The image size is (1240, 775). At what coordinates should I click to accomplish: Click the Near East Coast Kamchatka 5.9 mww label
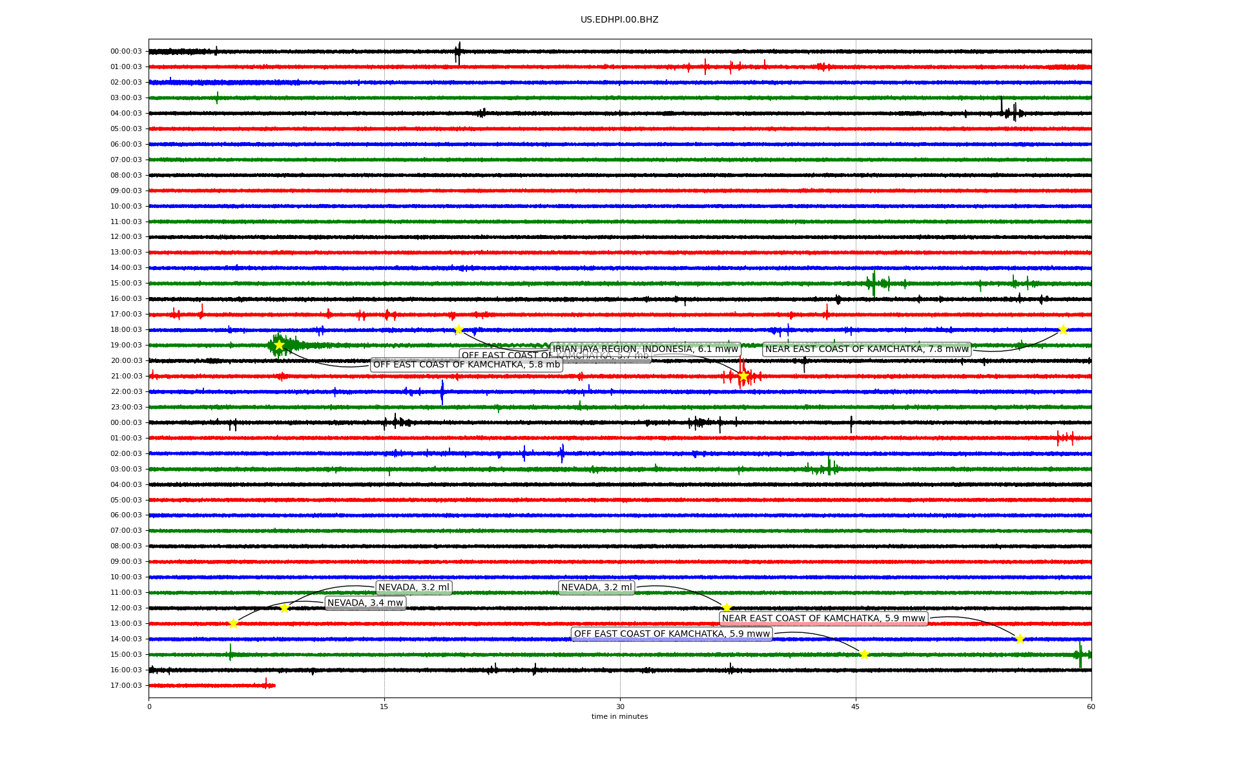tap(823, 619)
